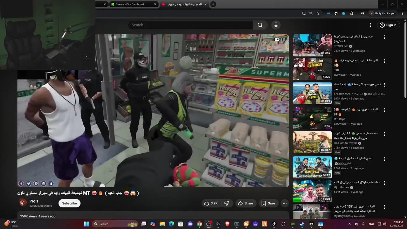Open options for Mystery Clips video
Viewport: 407px width, 229px height.
384,207
